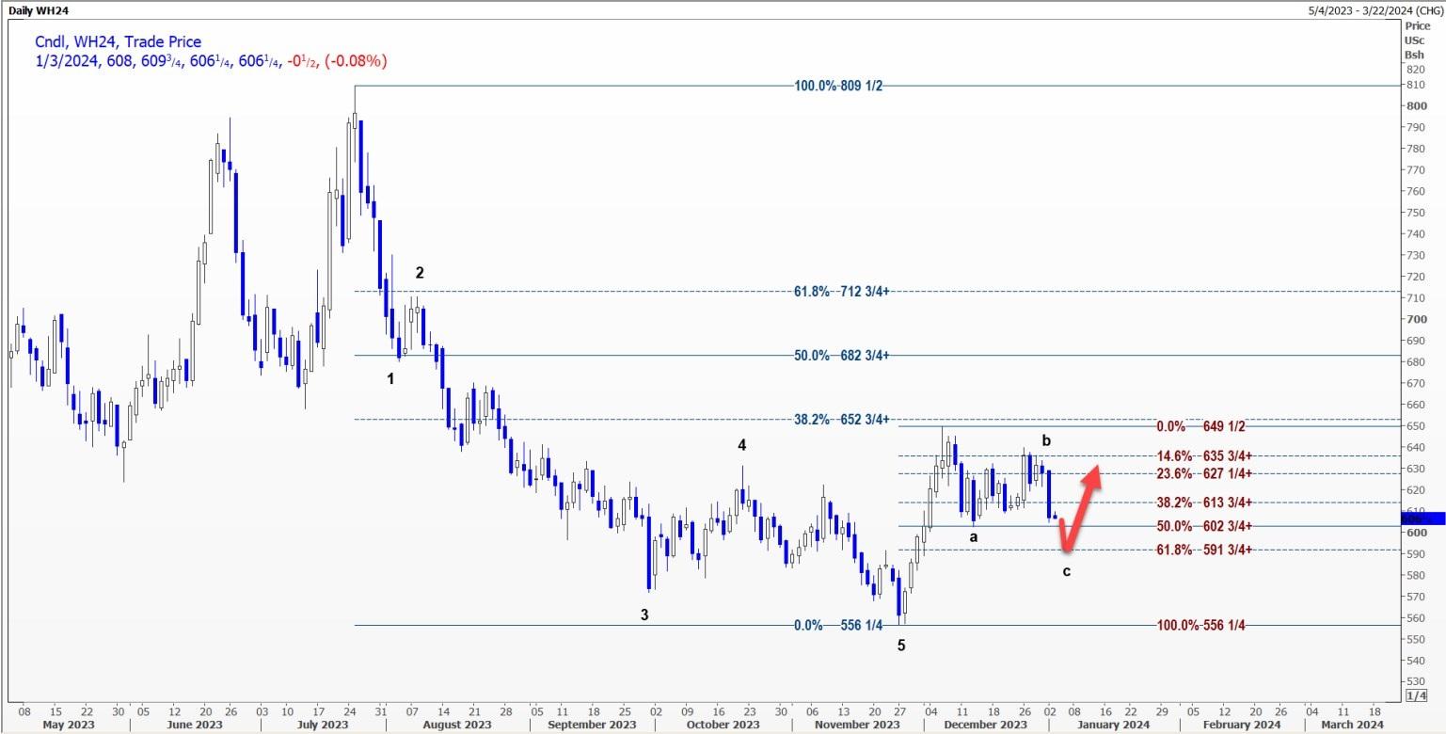Select Elliott wave label "4" above the October high

point(742,444)
